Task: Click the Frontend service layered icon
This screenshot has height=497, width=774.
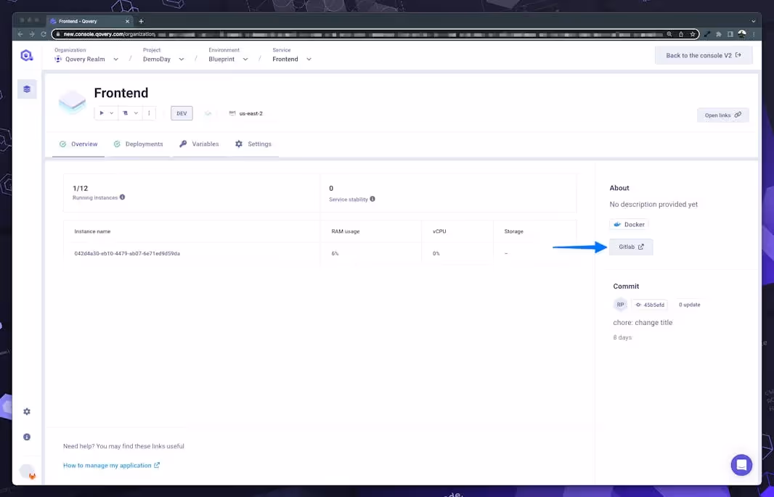Action: point(72,102)
